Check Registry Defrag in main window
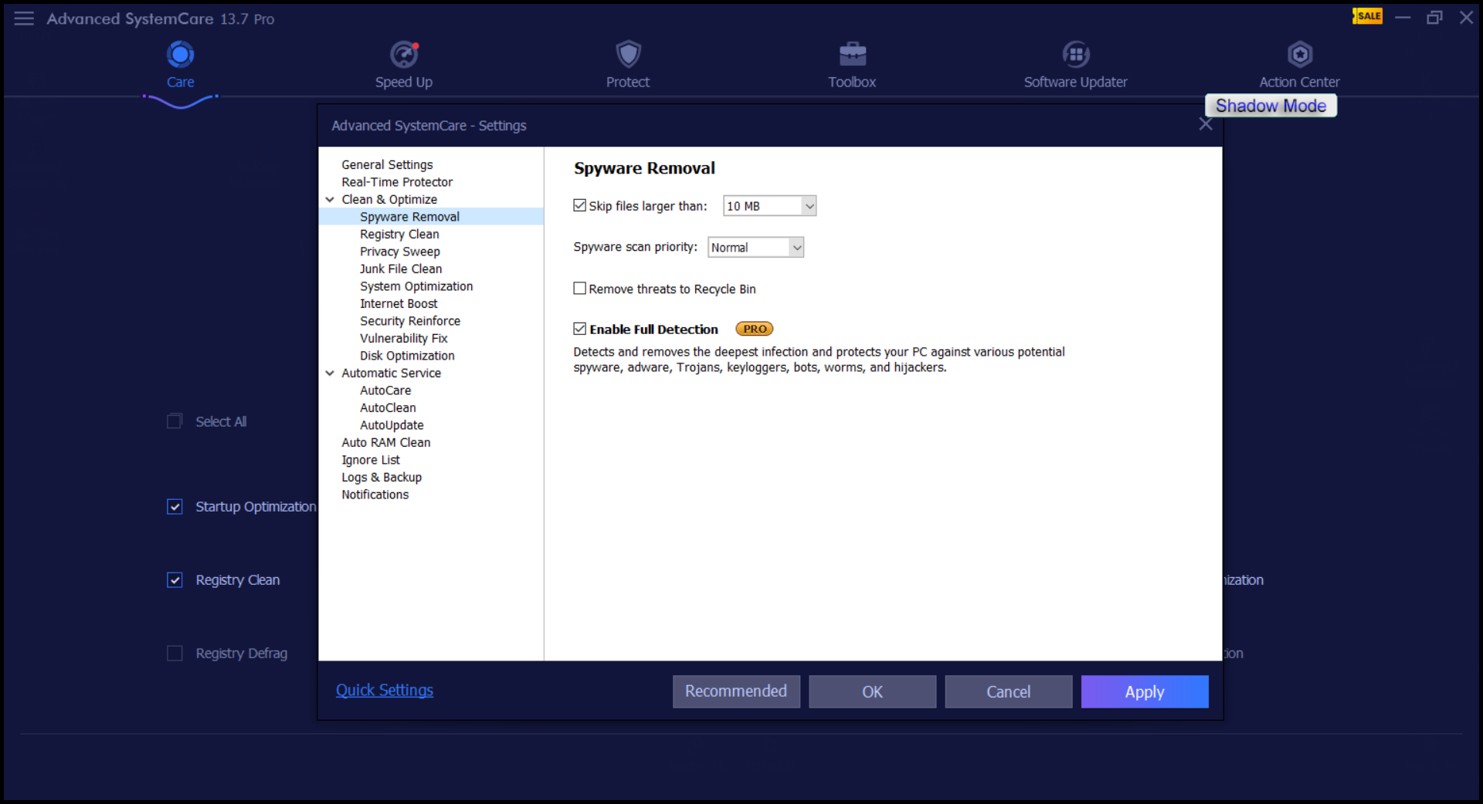 175,654
